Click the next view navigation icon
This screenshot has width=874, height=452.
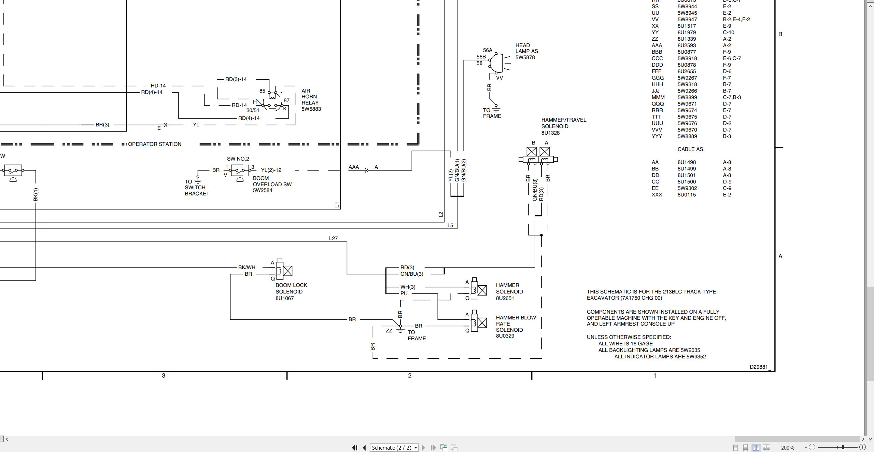(454, 448)
